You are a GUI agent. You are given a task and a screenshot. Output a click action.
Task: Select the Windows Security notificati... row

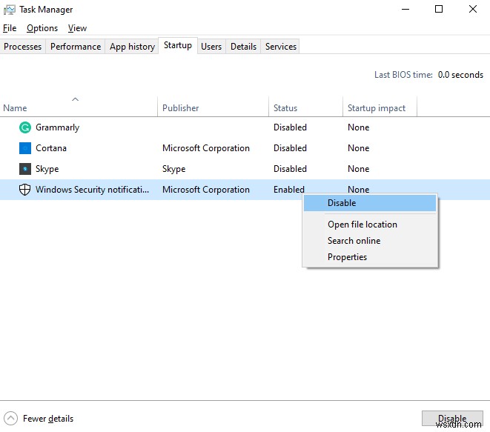point(245,190)
